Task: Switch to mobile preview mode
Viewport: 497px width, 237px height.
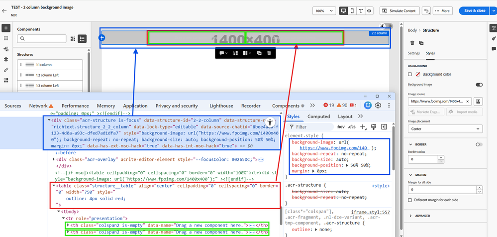Action: [x=352, y=11]
